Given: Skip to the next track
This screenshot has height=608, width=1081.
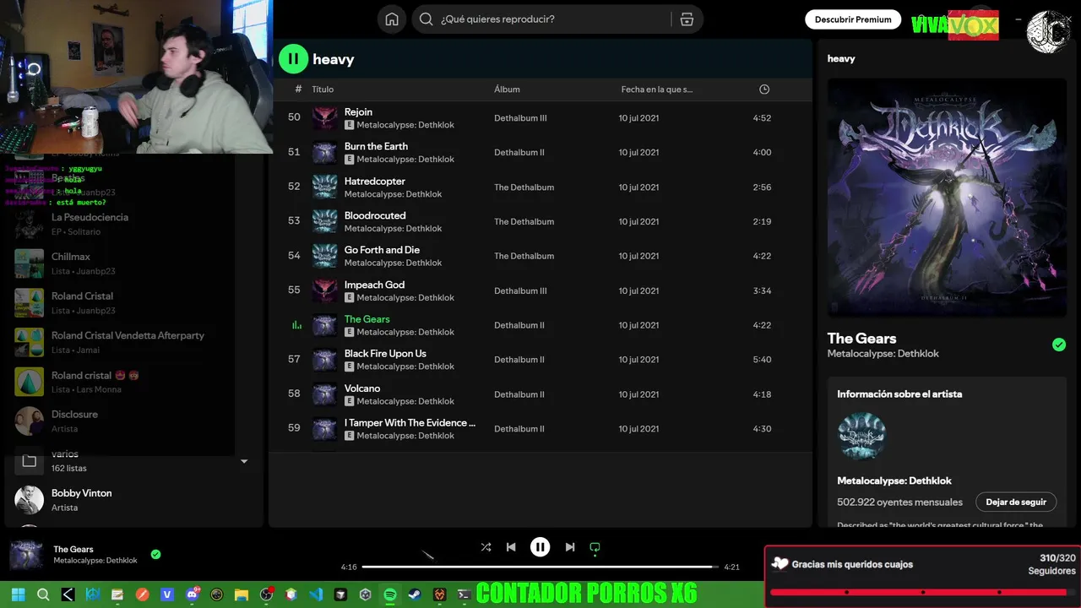Looking at the screenshot, I should click(570, 547).
